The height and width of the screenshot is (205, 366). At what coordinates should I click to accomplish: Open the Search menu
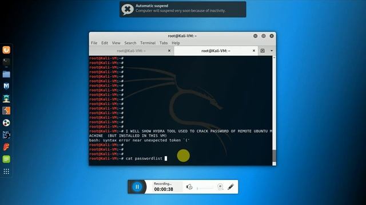130,43
